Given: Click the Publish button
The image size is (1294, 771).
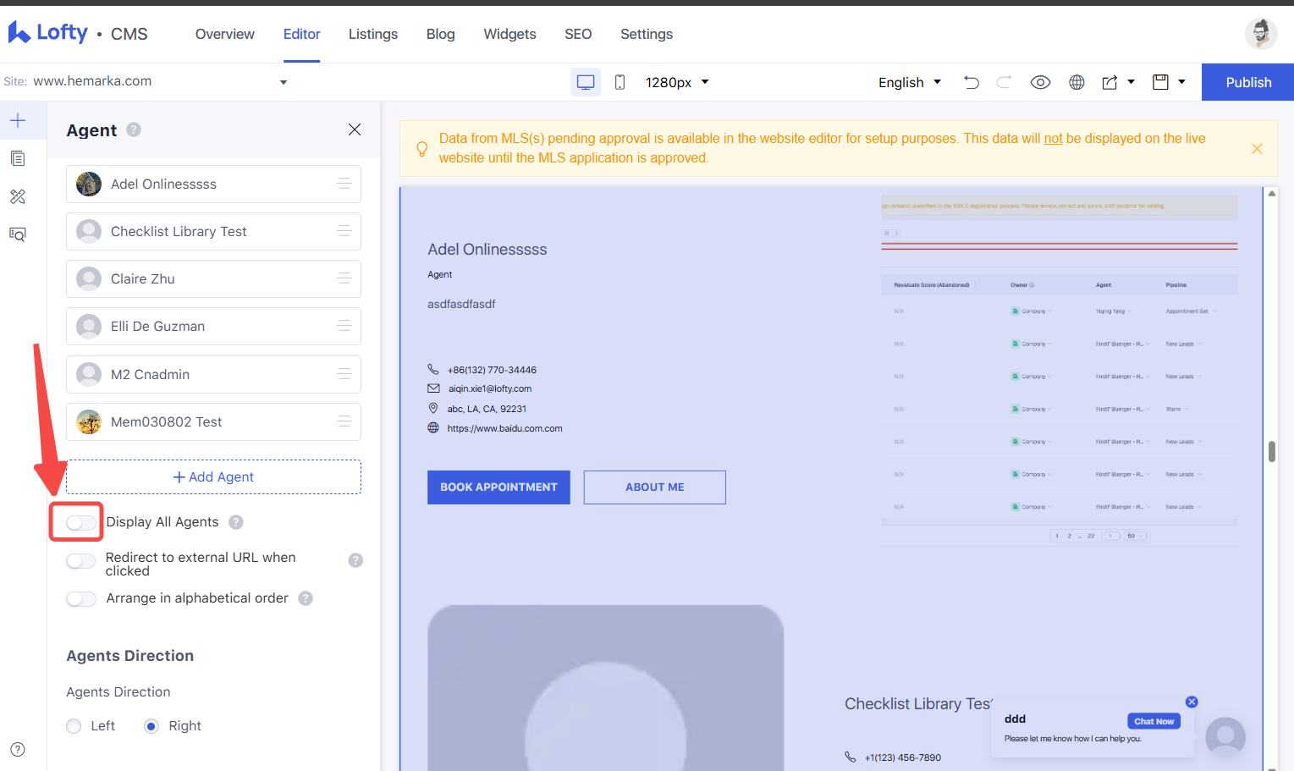Looking at the screenshot, I should (x=1248, y=82).
